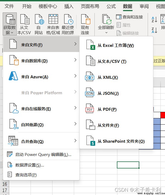Open 查询选项(P)
This screenshot has height=195, width=165.
pyautogui.click(x=41, y=175)
